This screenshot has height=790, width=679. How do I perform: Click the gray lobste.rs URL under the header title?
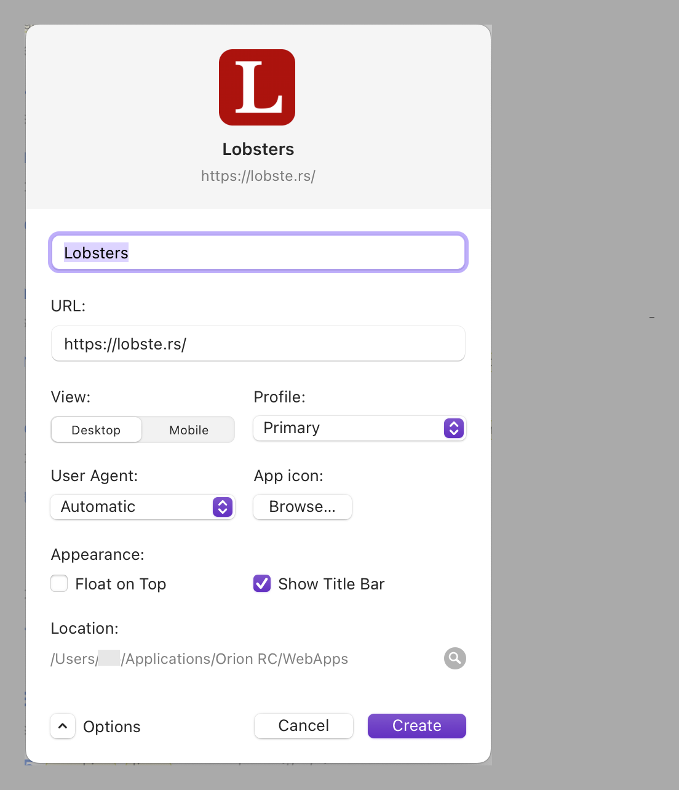tap(258, 176)
